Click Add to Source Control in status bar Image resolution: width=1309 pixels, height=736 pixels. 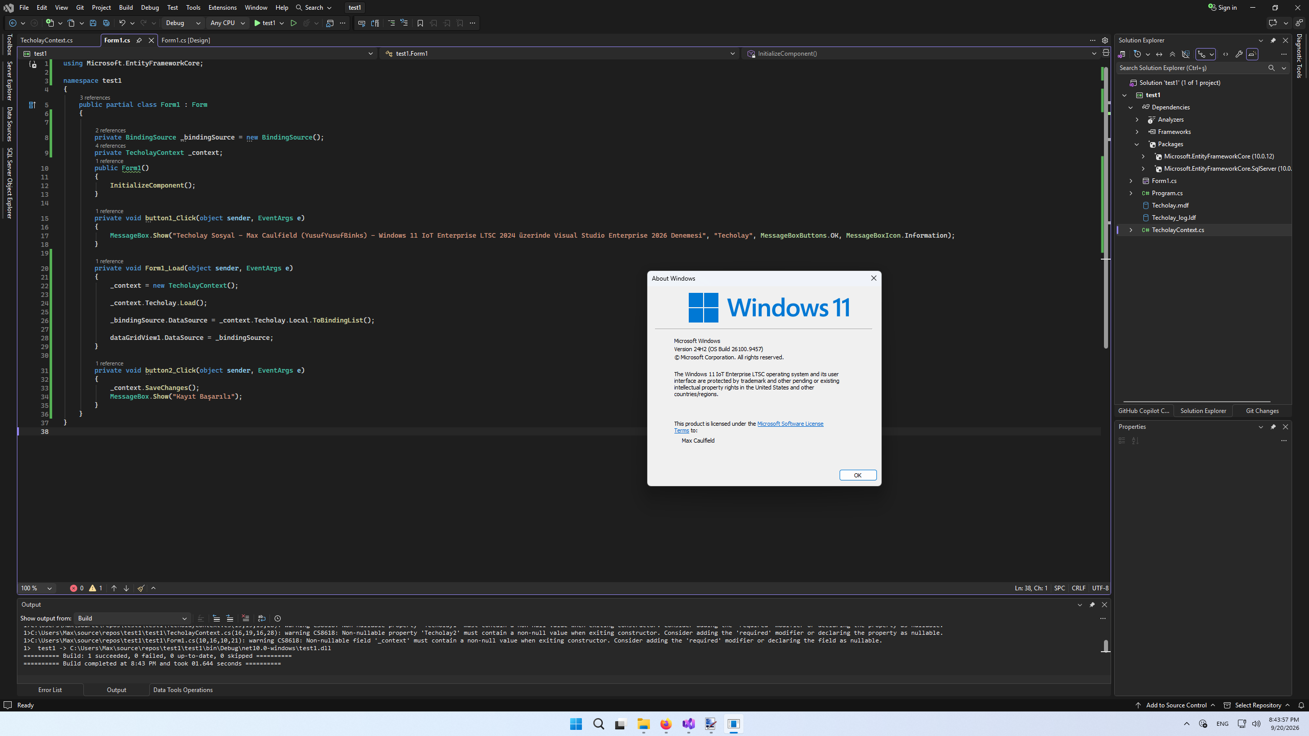(1175, 705)
